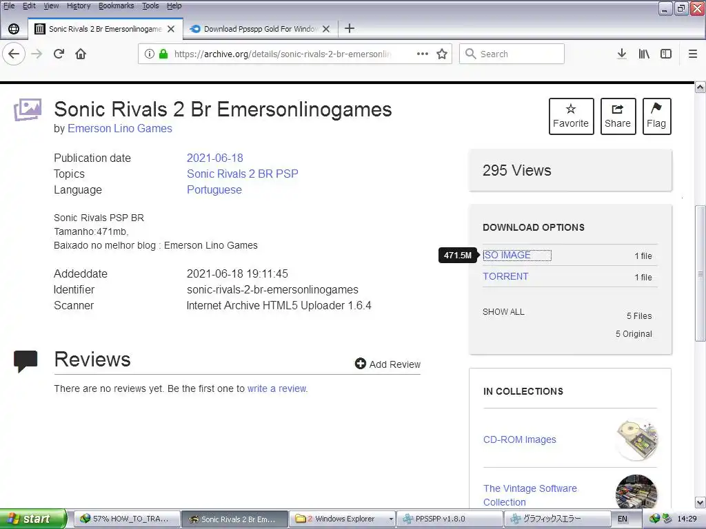Expand the Windows Explorer taskbar group arrow
The width and height of the screenshot is (706, 529).
coord(392,519)
